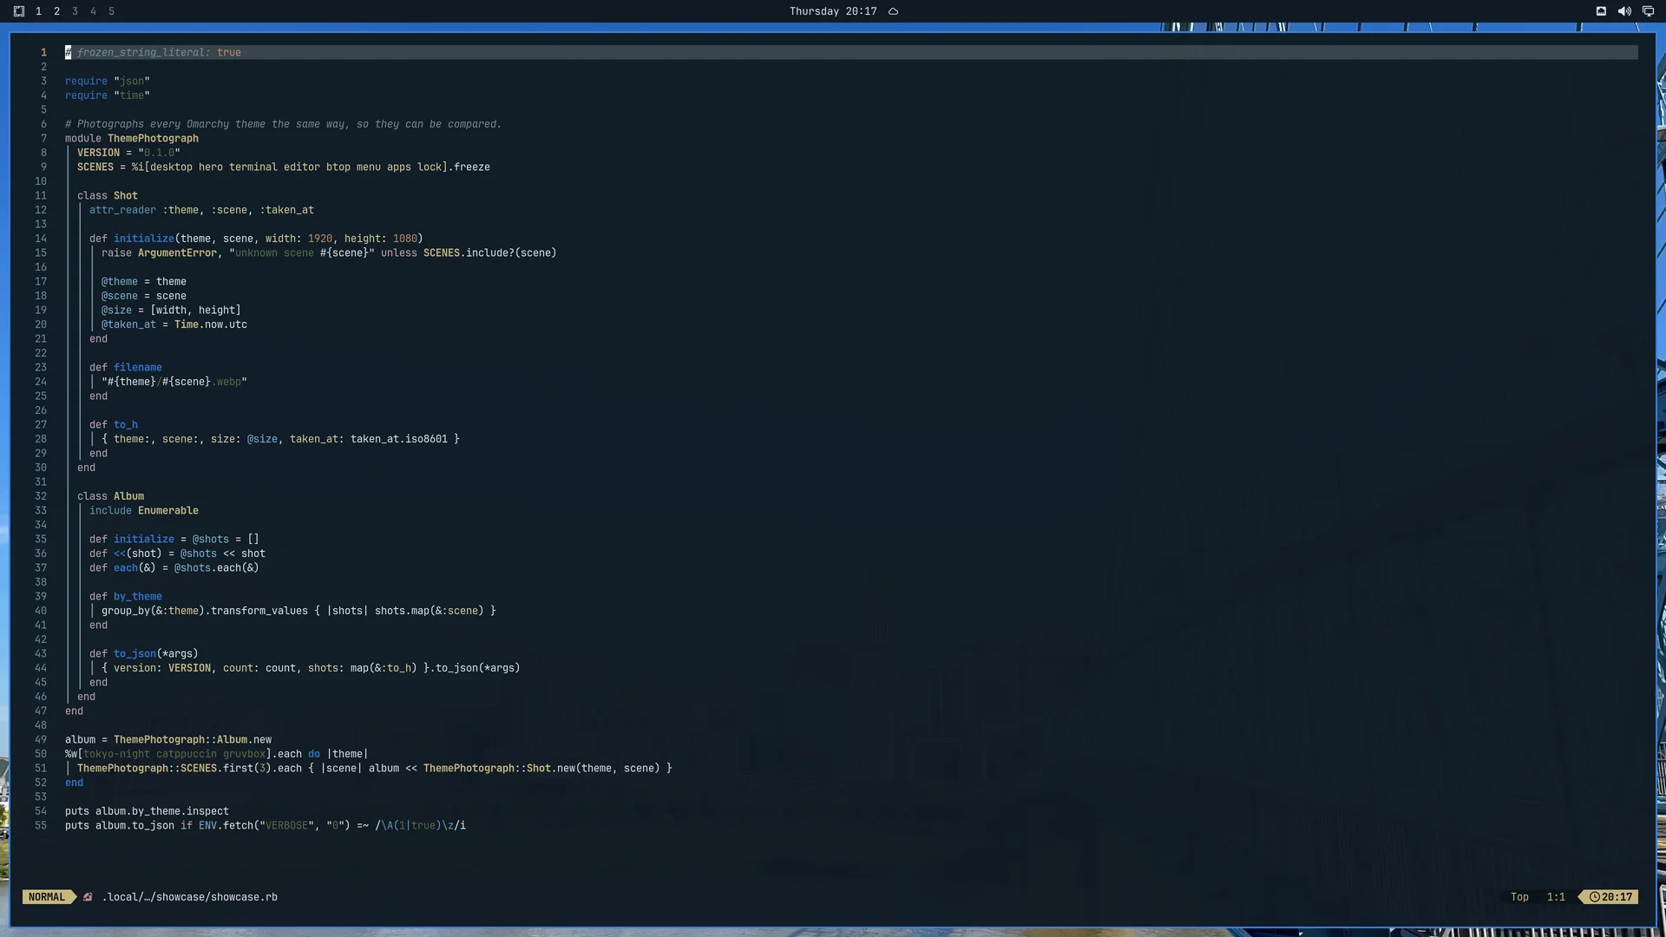
Task: Switch to workspace 5
Action: pos(111,11)
